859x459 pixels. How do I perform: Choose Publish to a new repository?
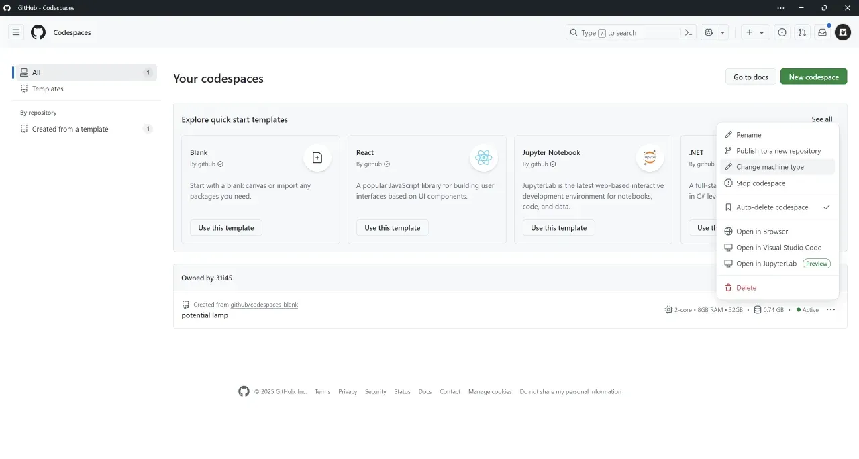777,151
